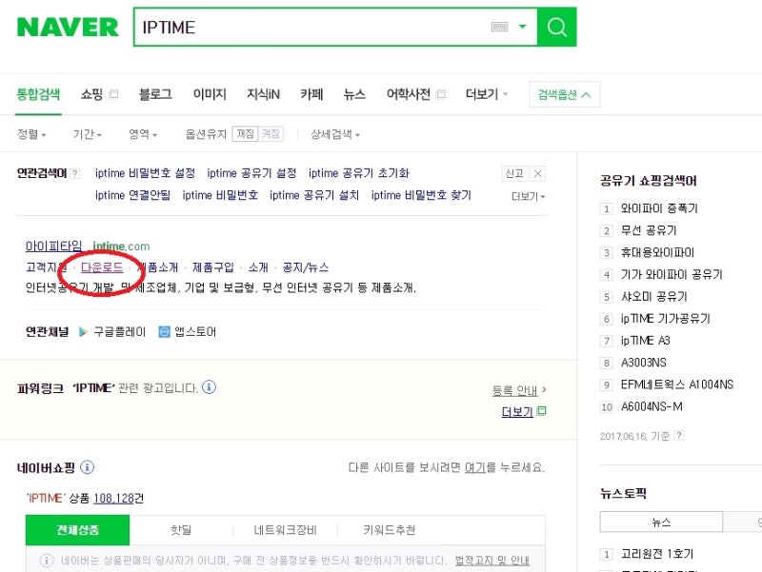Click related search iptime 공유기 설정
This screenshot has width=762, height=572.
click(x=251, y=173)
